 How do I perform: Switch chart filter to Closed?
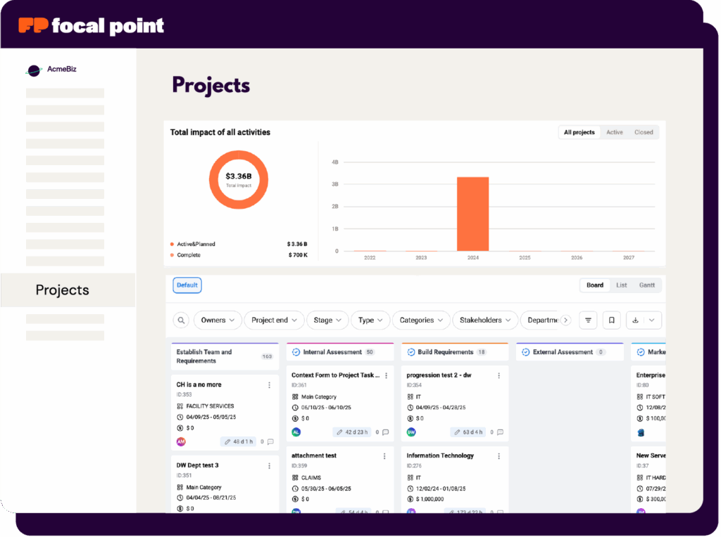coord(644,132)
